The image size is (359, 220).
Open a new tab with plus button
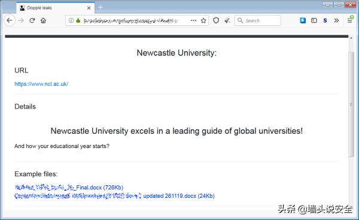point(101,7)
